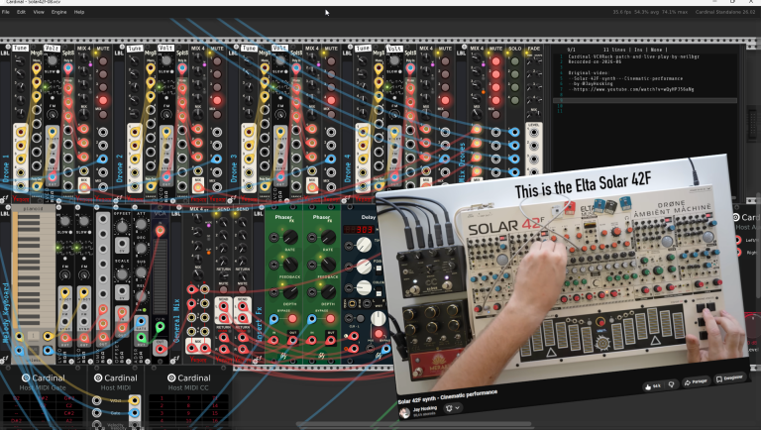Click OUT port on Phaser beside Insert Fx
This screenshot has height=430, width=761.
292,340
